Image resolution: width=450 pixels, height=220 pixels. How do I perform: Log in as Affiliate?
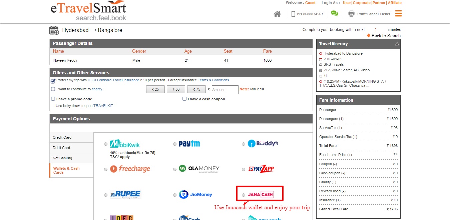click(x=395, y=3)
